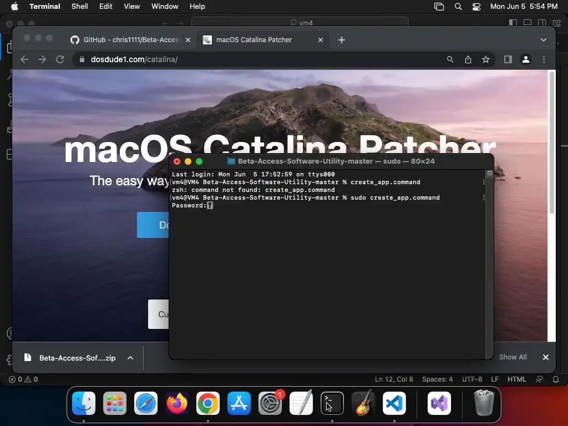Change the UTF-8 encoding in the VS Code status bar
This screenshot has height=426, width=568.
click(x=472, y=379)
